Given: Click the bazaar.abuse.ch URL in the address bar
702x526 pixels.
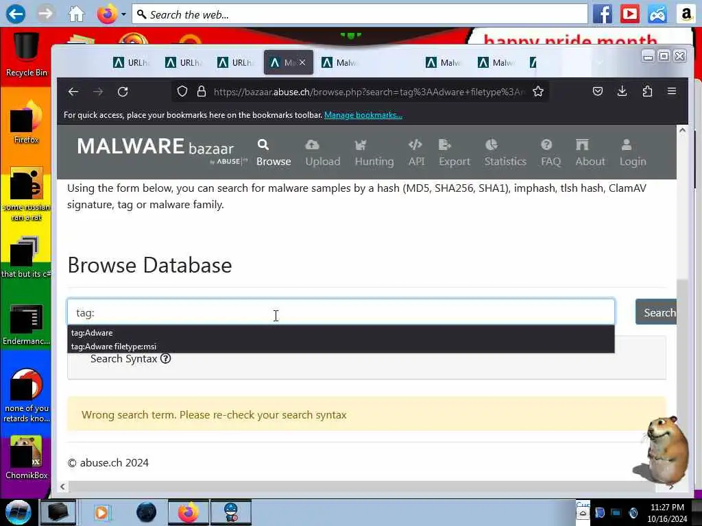Looking at the screenshot, I should 369,92.
